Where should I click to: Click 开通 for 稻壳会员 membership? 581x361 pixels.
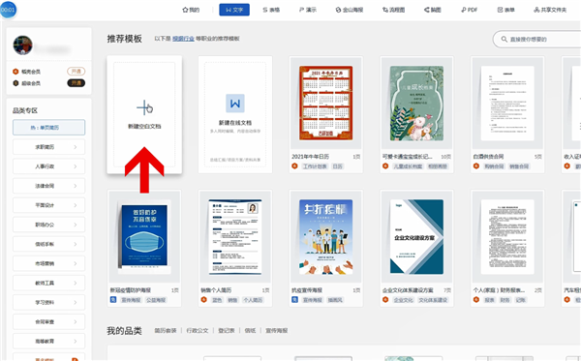point(76,71)
